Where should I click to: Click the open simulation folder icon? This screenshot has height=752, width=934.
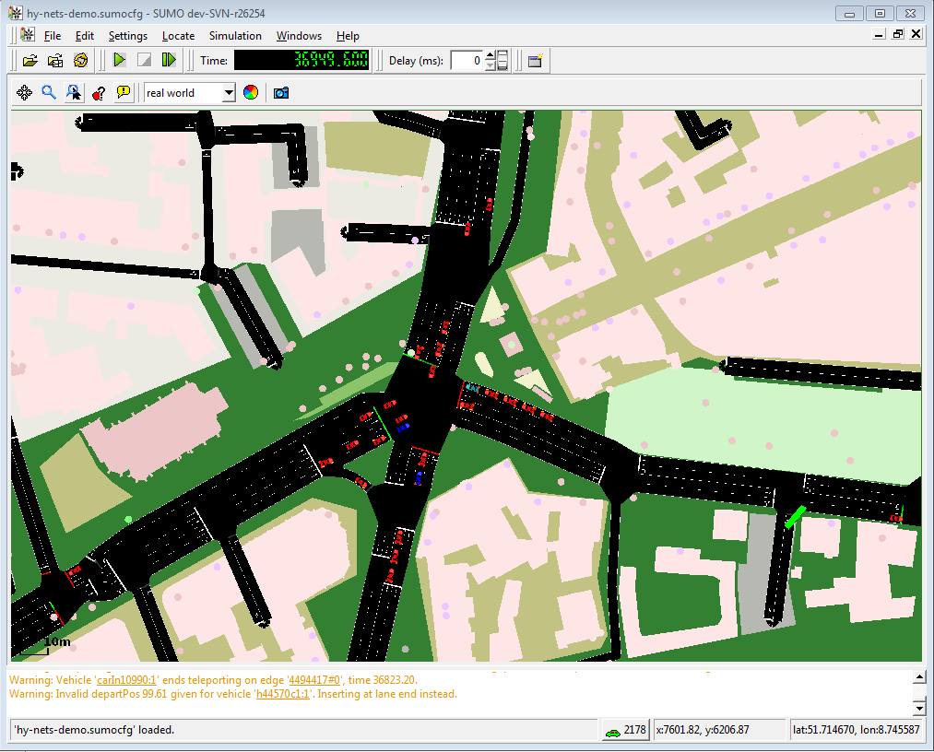click(30, 61)
